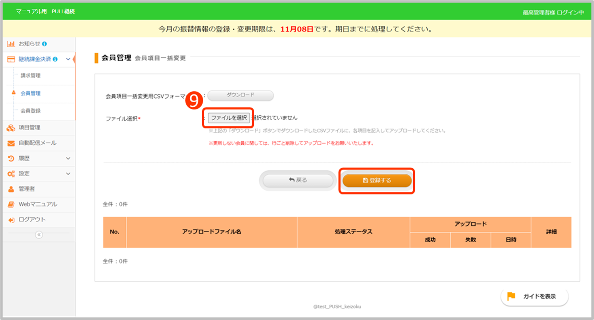594x320 pixels.
Task: Click ファイルを選択 to choose a file
Action: coord(229,118)
